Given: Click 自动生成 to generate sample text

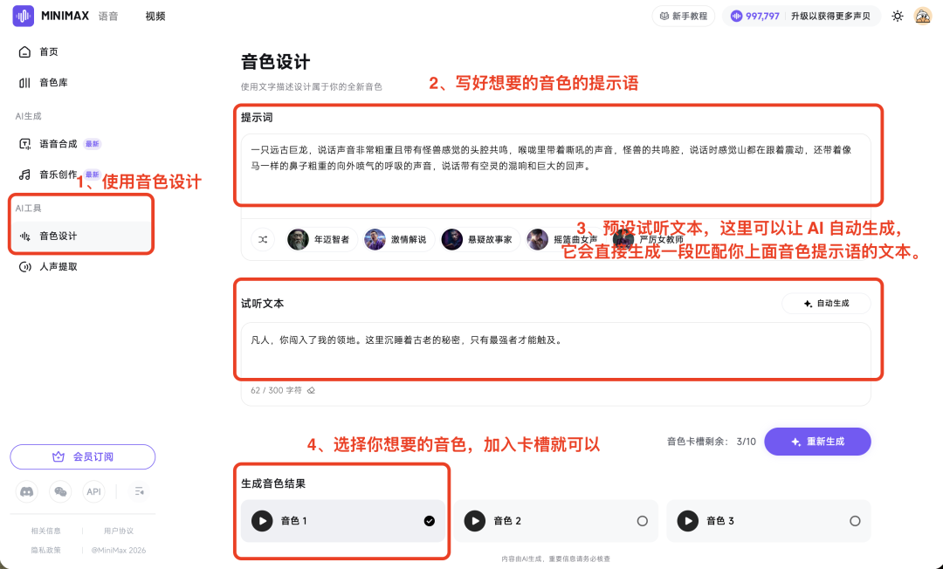Looking at the screenshot, I should (x=825, y=304).
